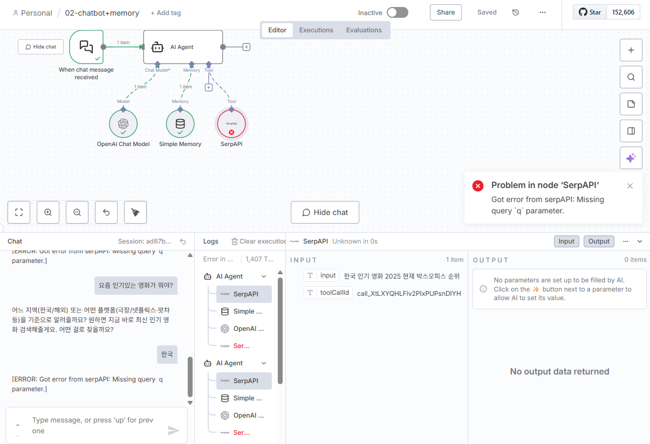Toggle the workflow Inactive switch
The width and height of the screenshot is (650, 444).
point(398,12)
